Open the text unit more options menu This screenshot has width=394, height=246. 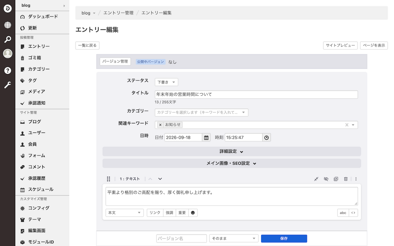click(x=356, y=179)
